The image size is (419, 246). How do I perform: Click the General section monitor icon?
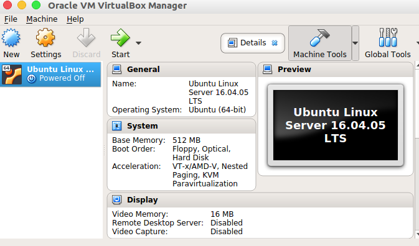[117, 70]
